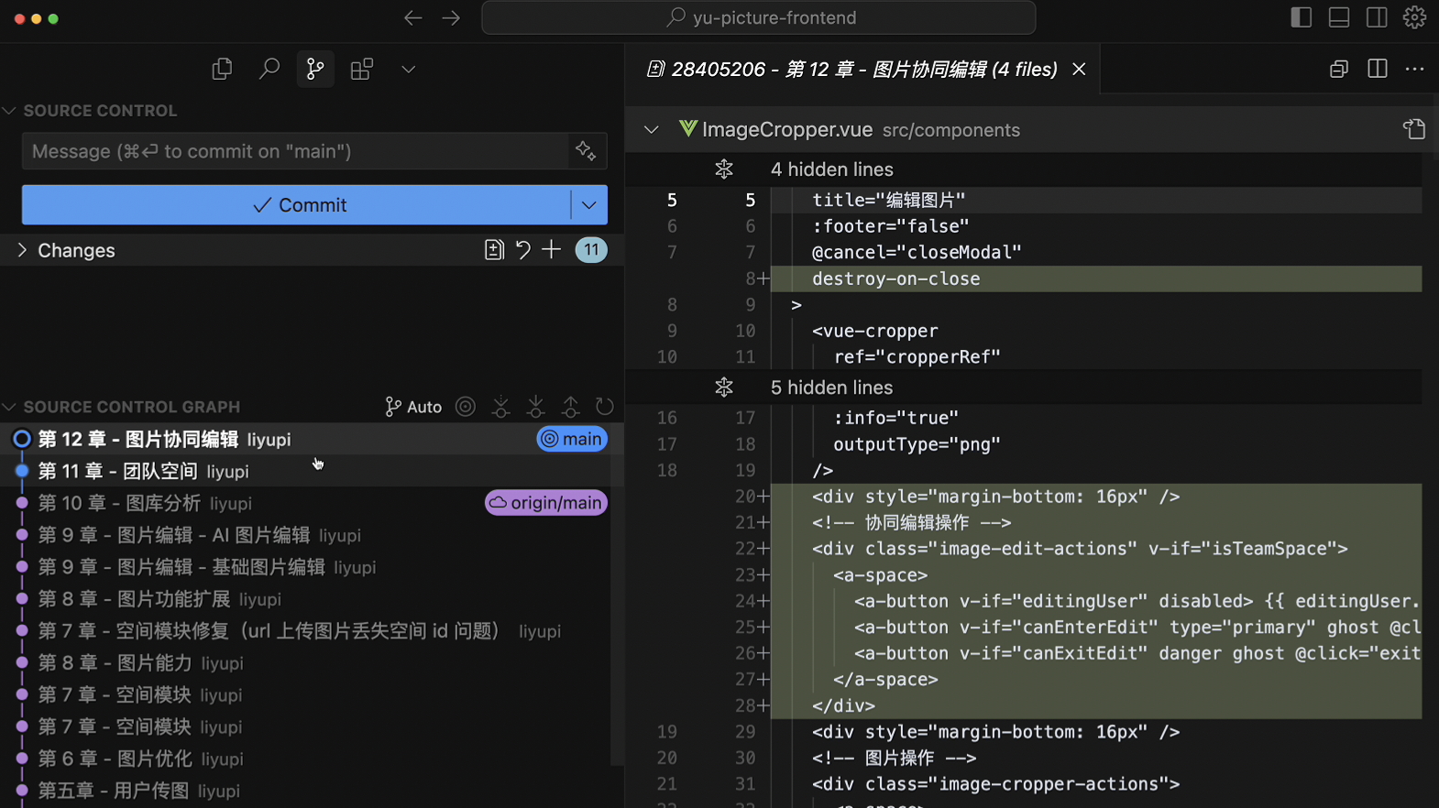Toggle the secondary side bar

pos(1377,17)
